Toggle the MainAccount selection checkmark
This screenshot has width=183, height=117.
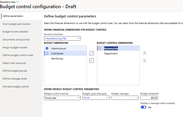[47, 48]
